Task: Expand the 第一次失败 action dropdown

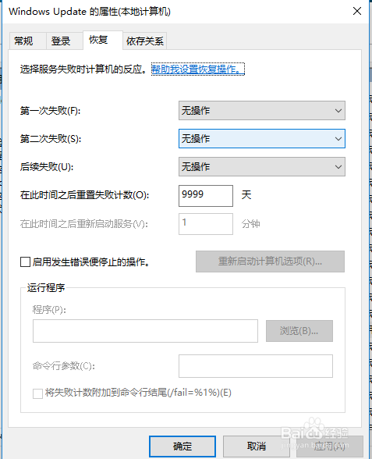Action: click(x=262, y=110)
